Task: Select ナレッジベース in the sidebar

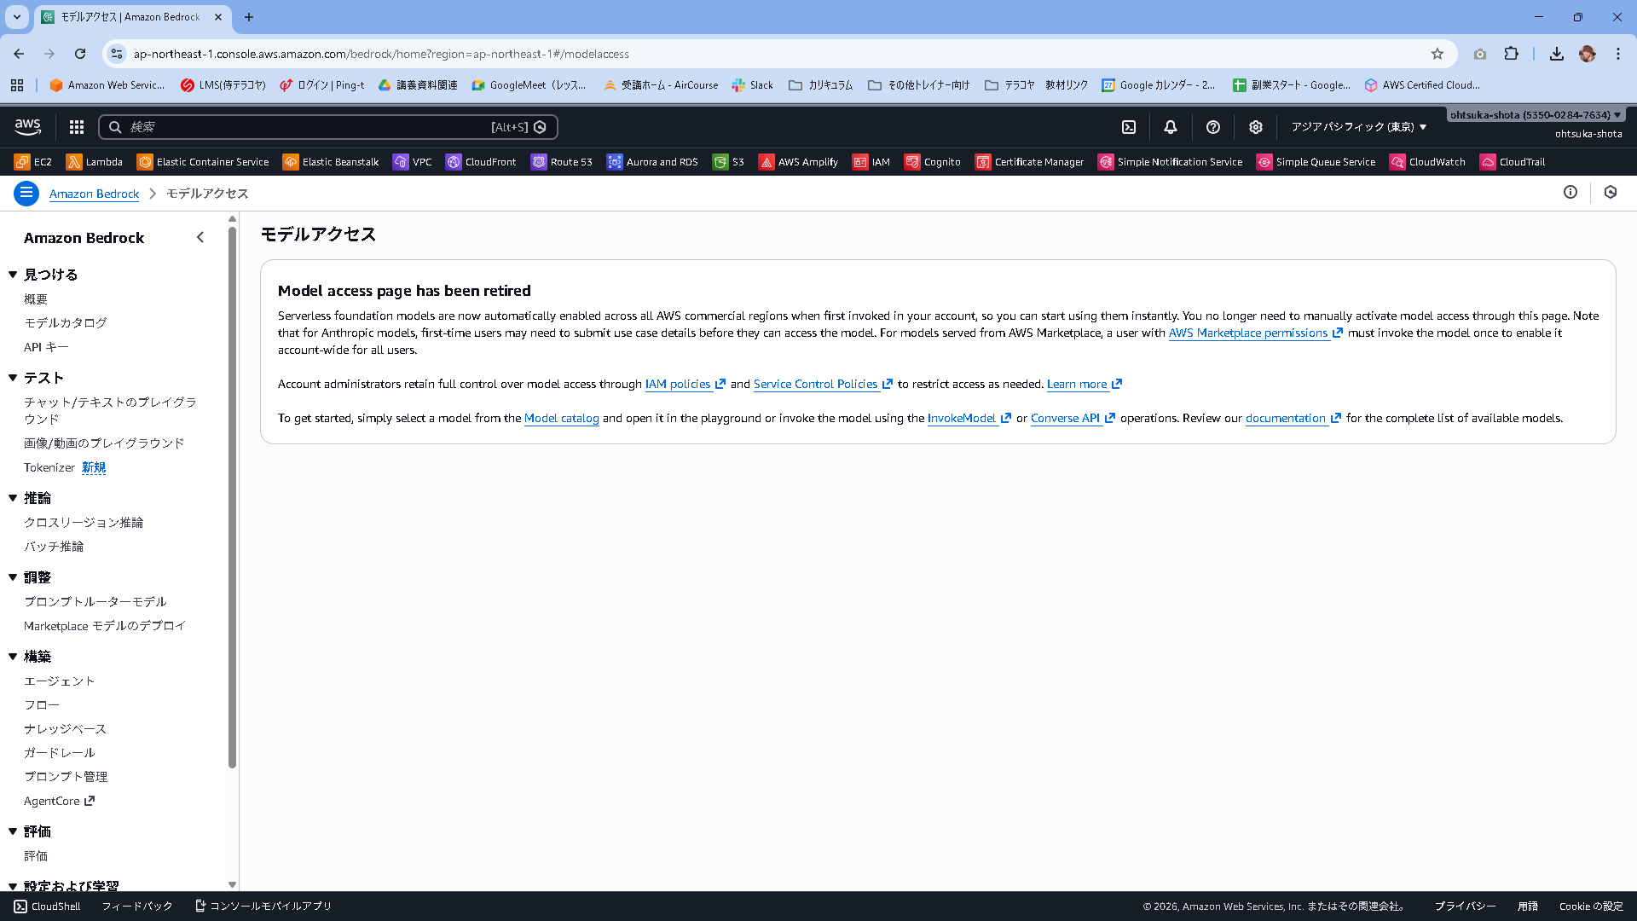Action: pos(66,729)
